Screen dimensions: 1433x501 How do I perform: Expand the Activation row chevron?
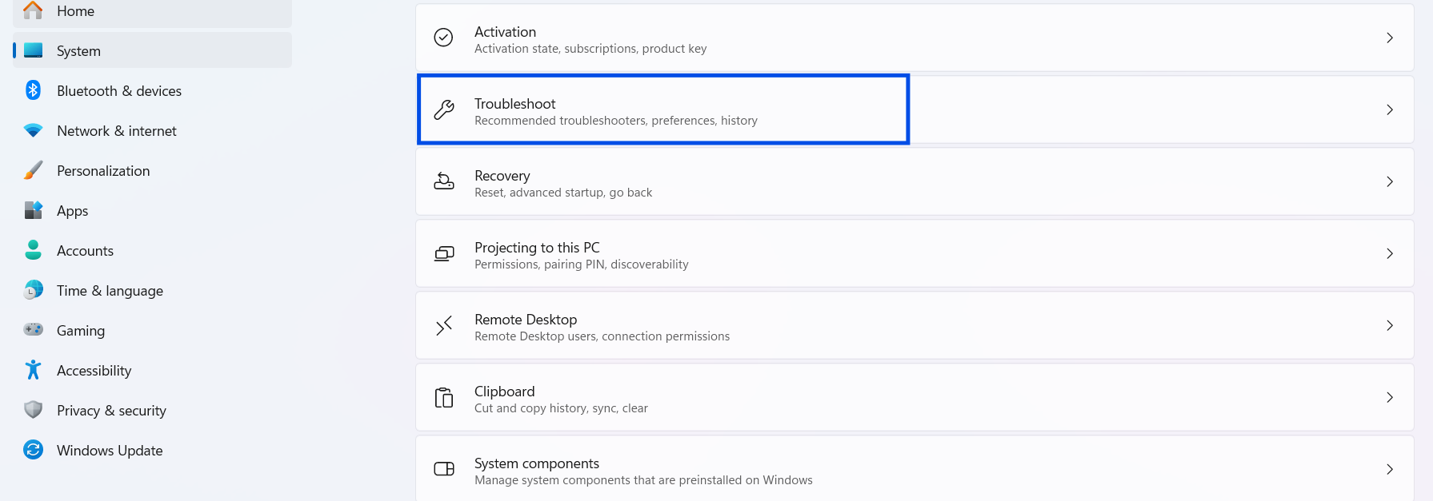(1390, 38)
